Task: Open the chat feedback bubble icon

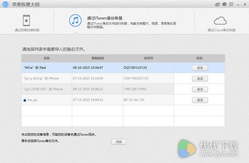Action: click(x=225, y=4)
